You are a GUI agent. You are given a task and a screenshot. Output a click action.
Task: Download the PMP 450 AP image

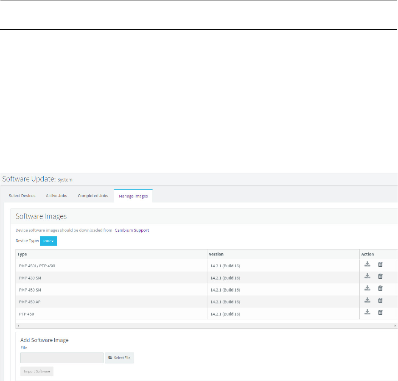coord(367,300)
